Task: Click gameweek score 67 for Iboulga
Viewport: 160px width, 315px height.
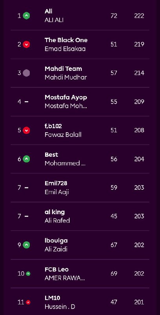Action: [x=114, y=245]
